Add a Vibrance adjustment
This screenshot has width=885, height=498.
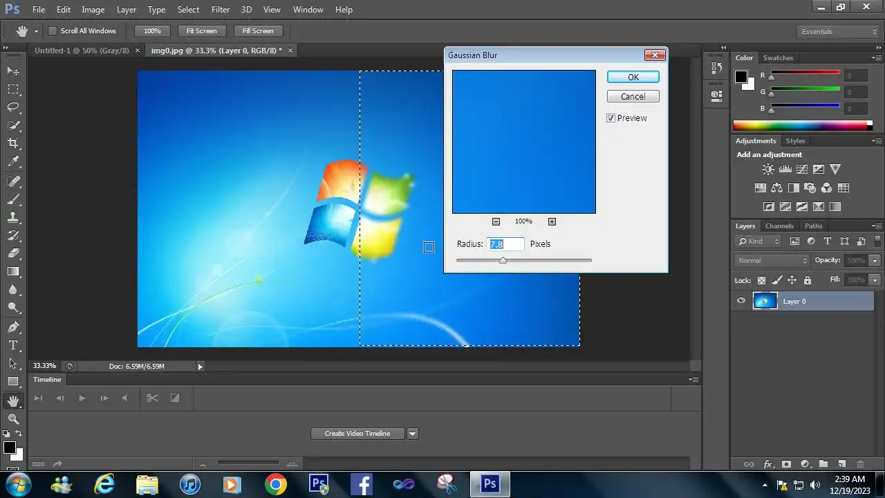835,169
